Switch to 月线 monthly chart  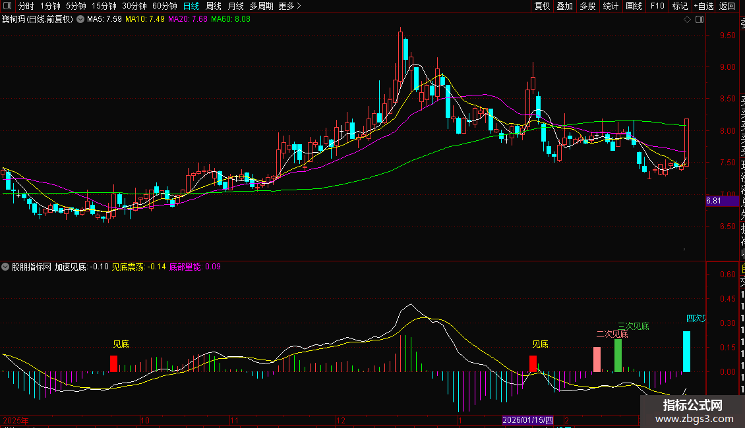[235, 6]
